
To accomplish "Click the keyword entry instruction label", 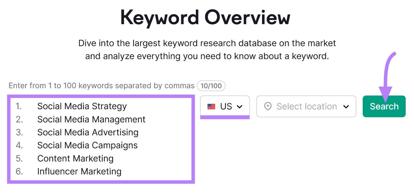I will point(101,86).
